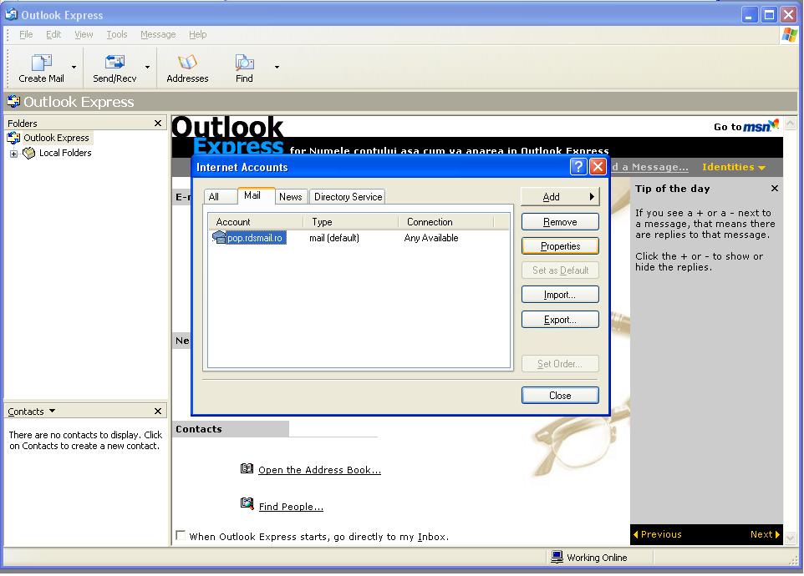Click the Windows flag logo icon
804x576 pixels.
789,35
